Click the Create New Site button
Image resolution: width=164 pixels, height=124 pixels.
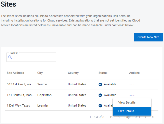coord(148,37)
